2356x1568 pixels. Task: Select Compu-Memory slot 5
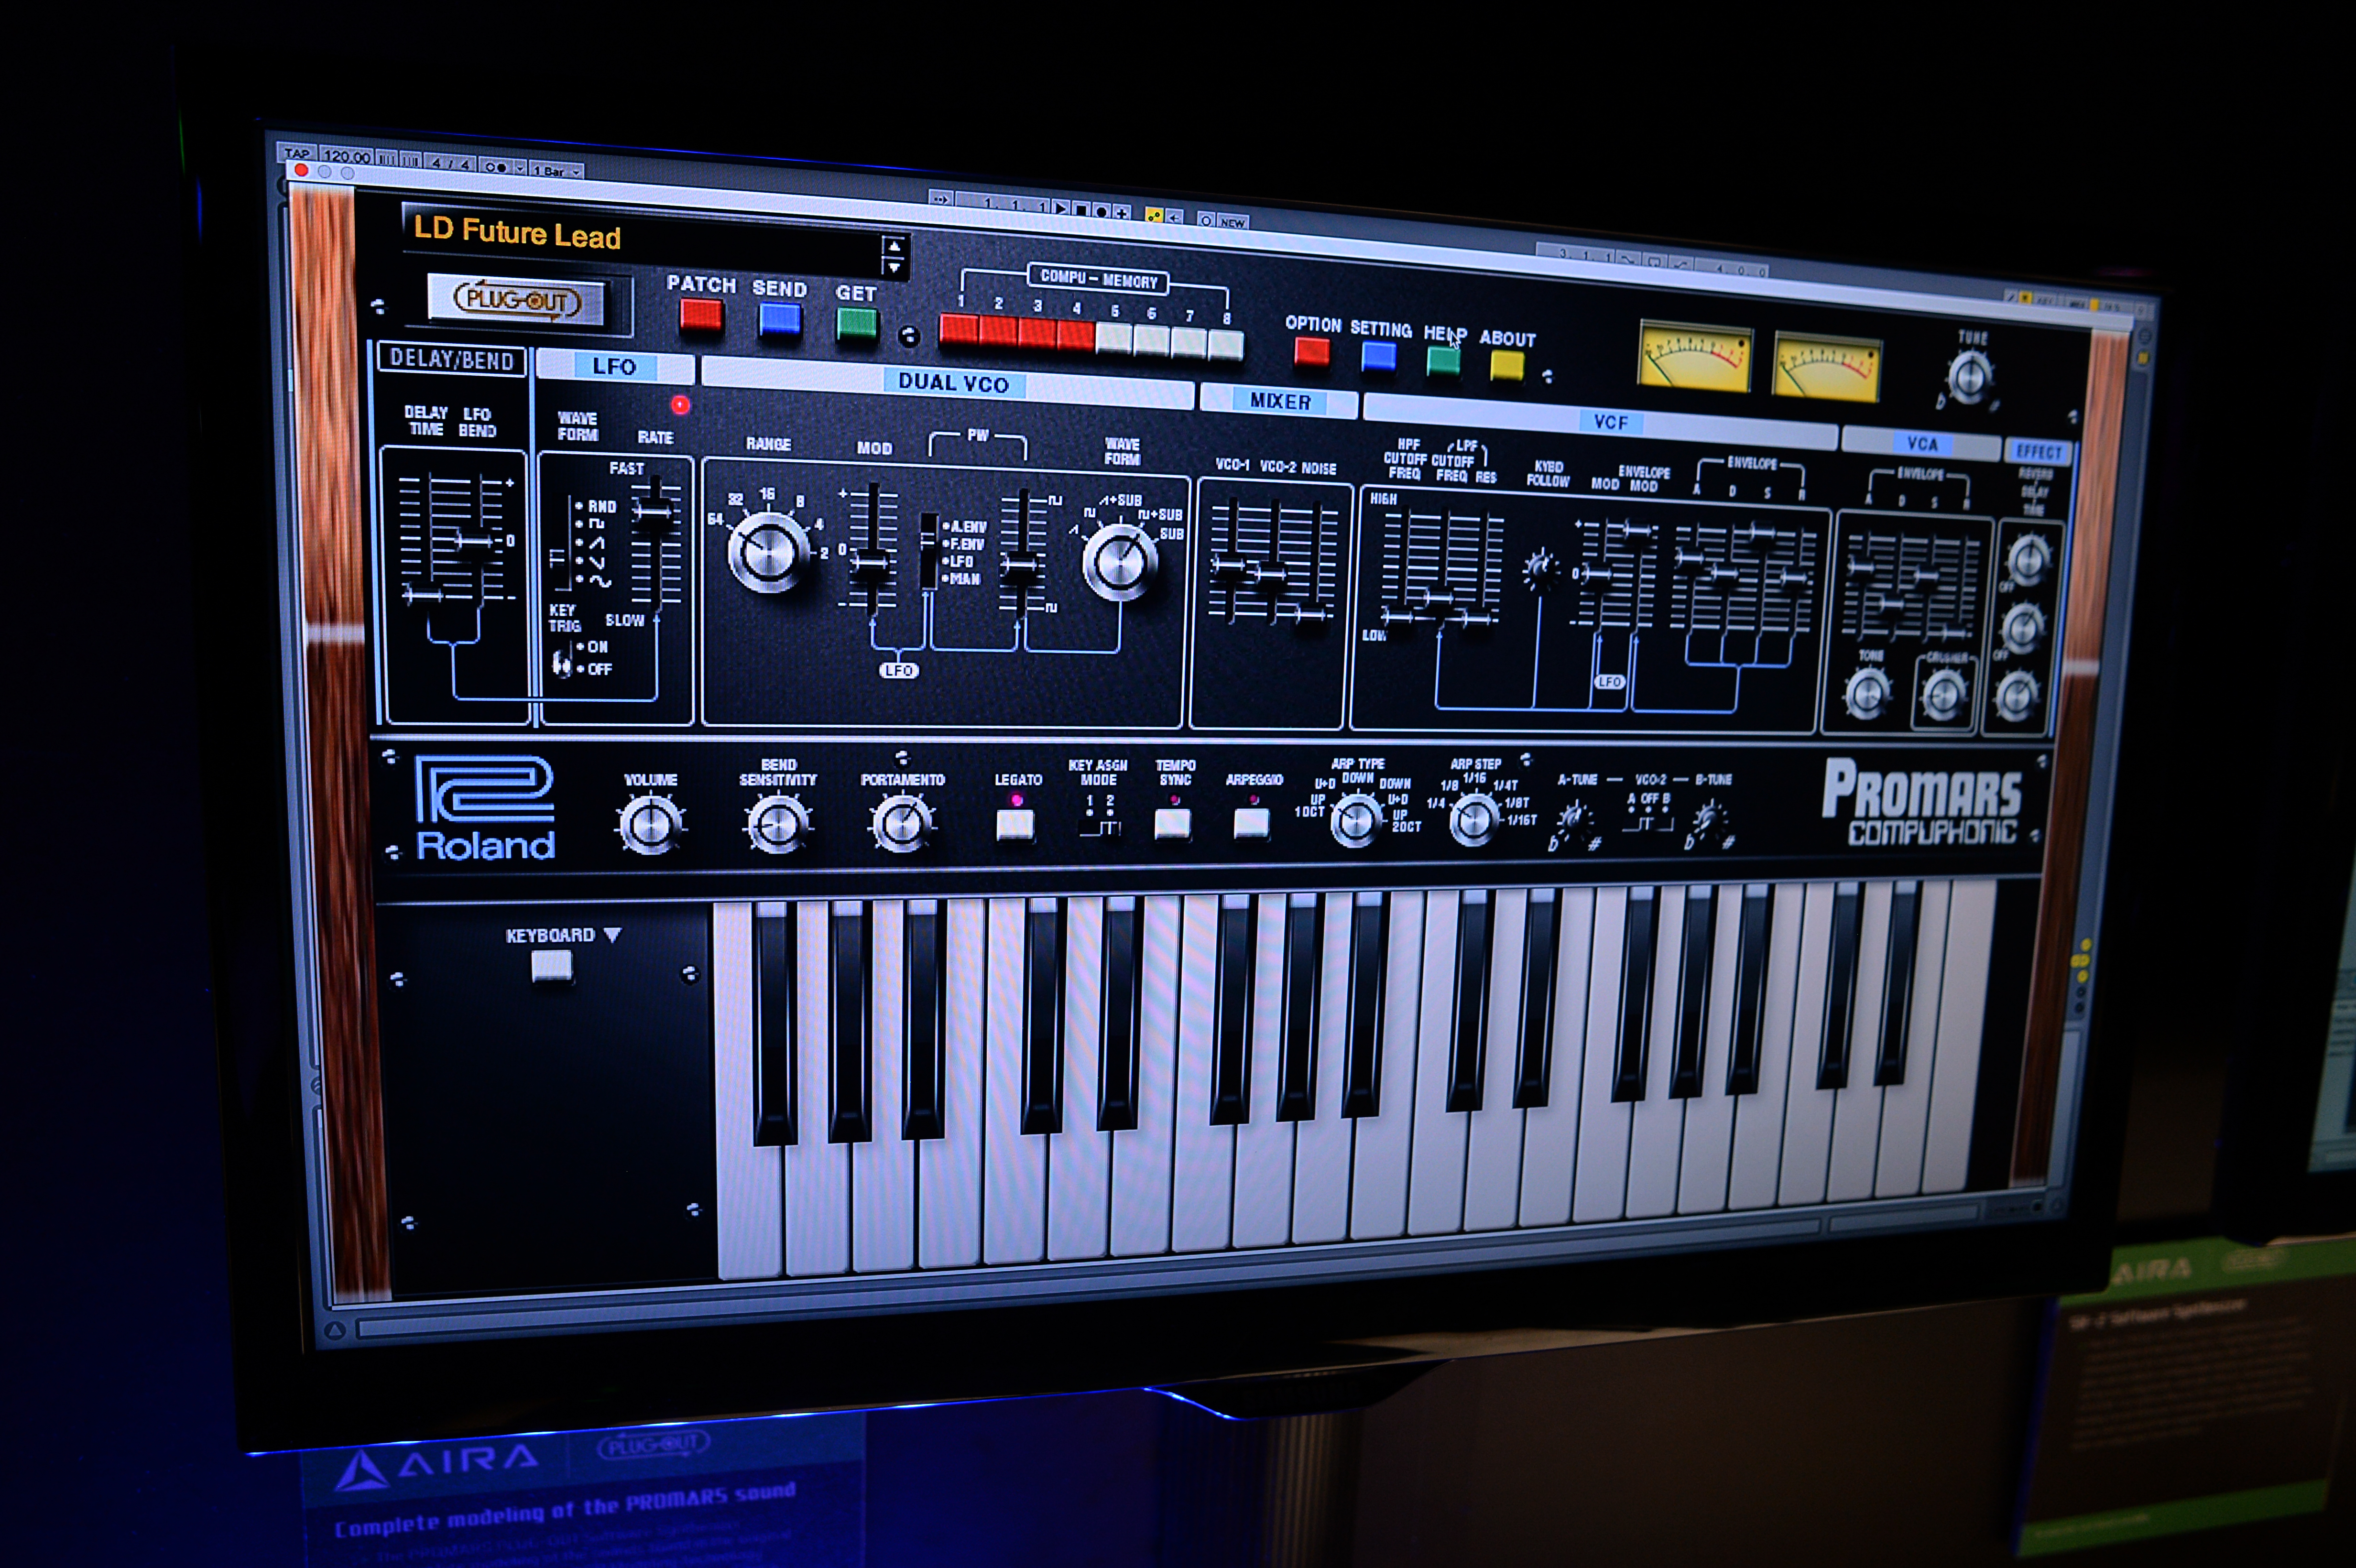pyautogui.click(x=1113, y=339)
